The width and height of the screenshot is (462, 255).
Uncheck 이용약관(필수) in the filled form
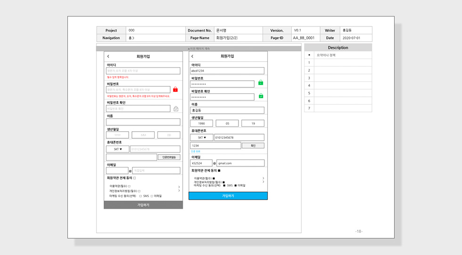tap(214, 178)
